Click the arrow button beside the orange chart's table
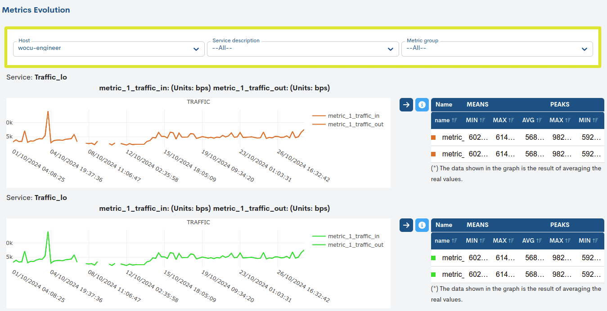This screenshot has height=311, width=607. (x=406, y=105)
